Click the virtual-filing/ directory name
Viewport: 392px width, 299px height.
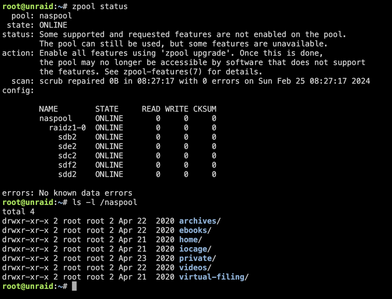pyautogui.click(x=214, y=277)
